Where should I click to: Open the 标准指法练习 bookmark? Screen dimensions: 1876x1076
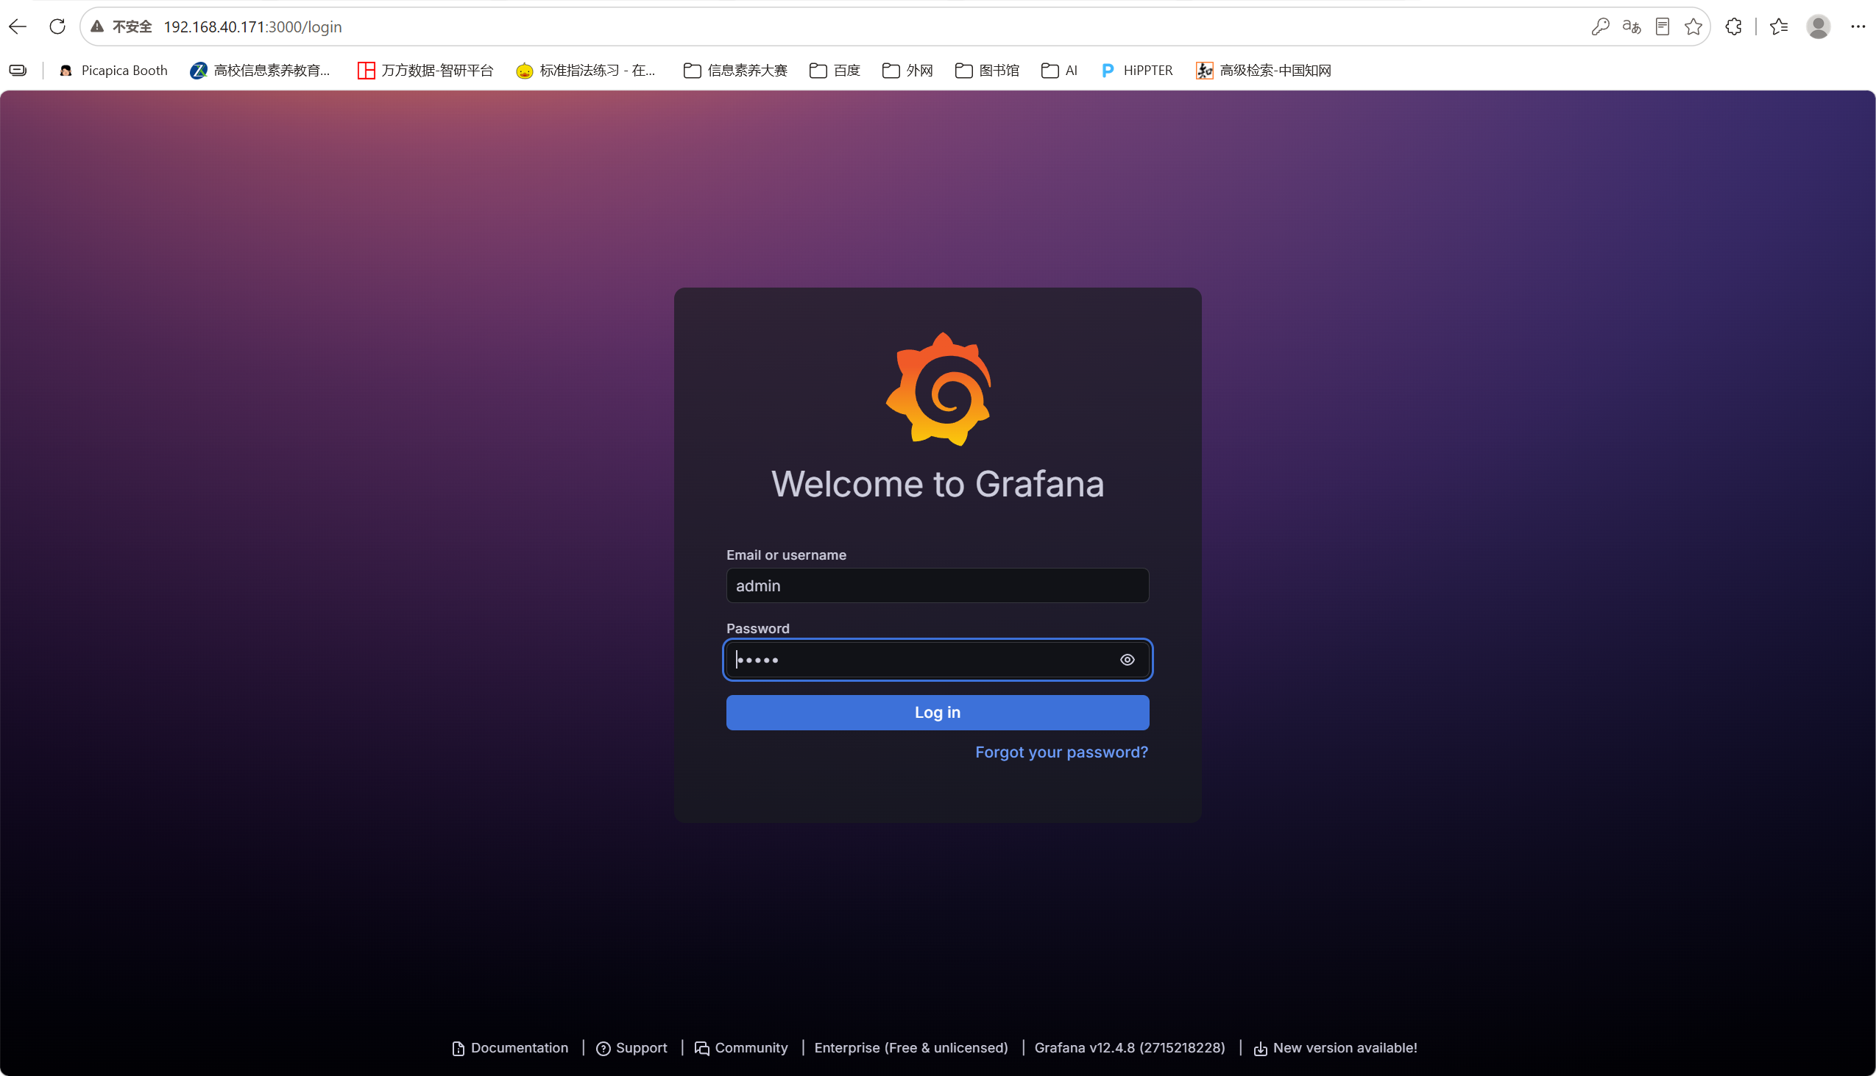pyautogui.click(x=587, y=70)
